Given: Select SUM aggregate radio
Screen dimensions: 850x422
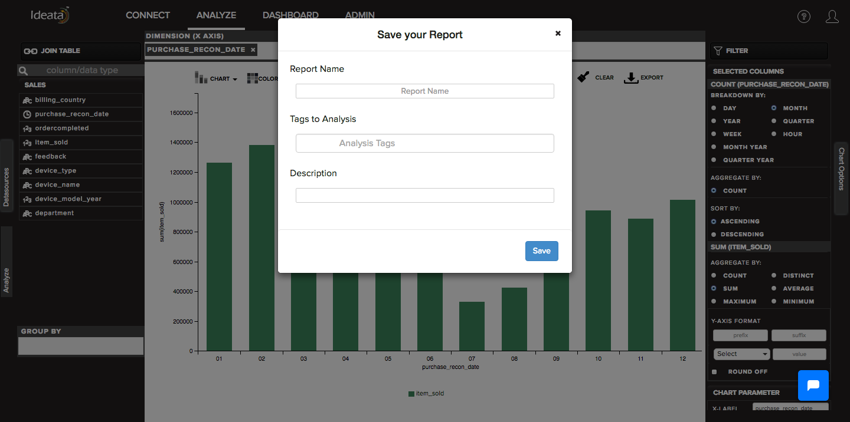Looking at the screenshot, I should [x=714, y=289].
